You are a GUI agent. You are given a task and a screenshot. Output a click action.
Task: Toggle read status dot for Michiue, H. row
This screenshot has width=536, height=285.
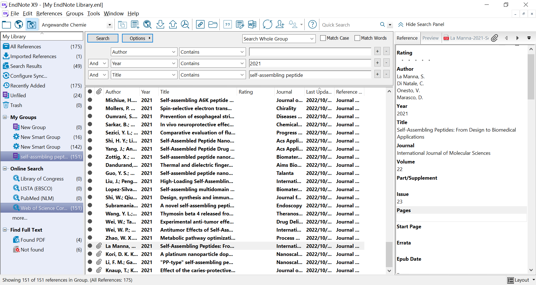point(90,100)
